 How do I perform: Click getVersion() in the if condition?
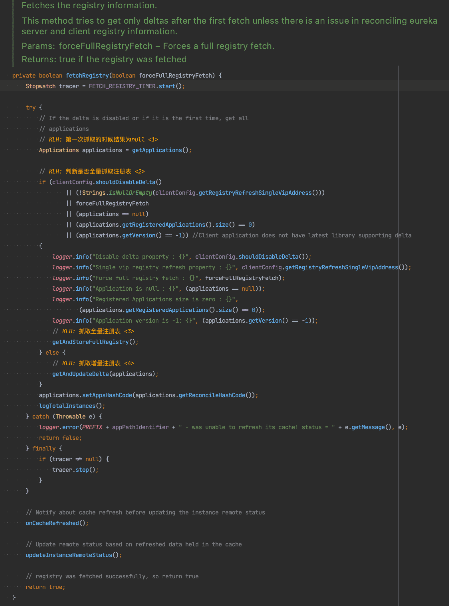coord(142,235)
